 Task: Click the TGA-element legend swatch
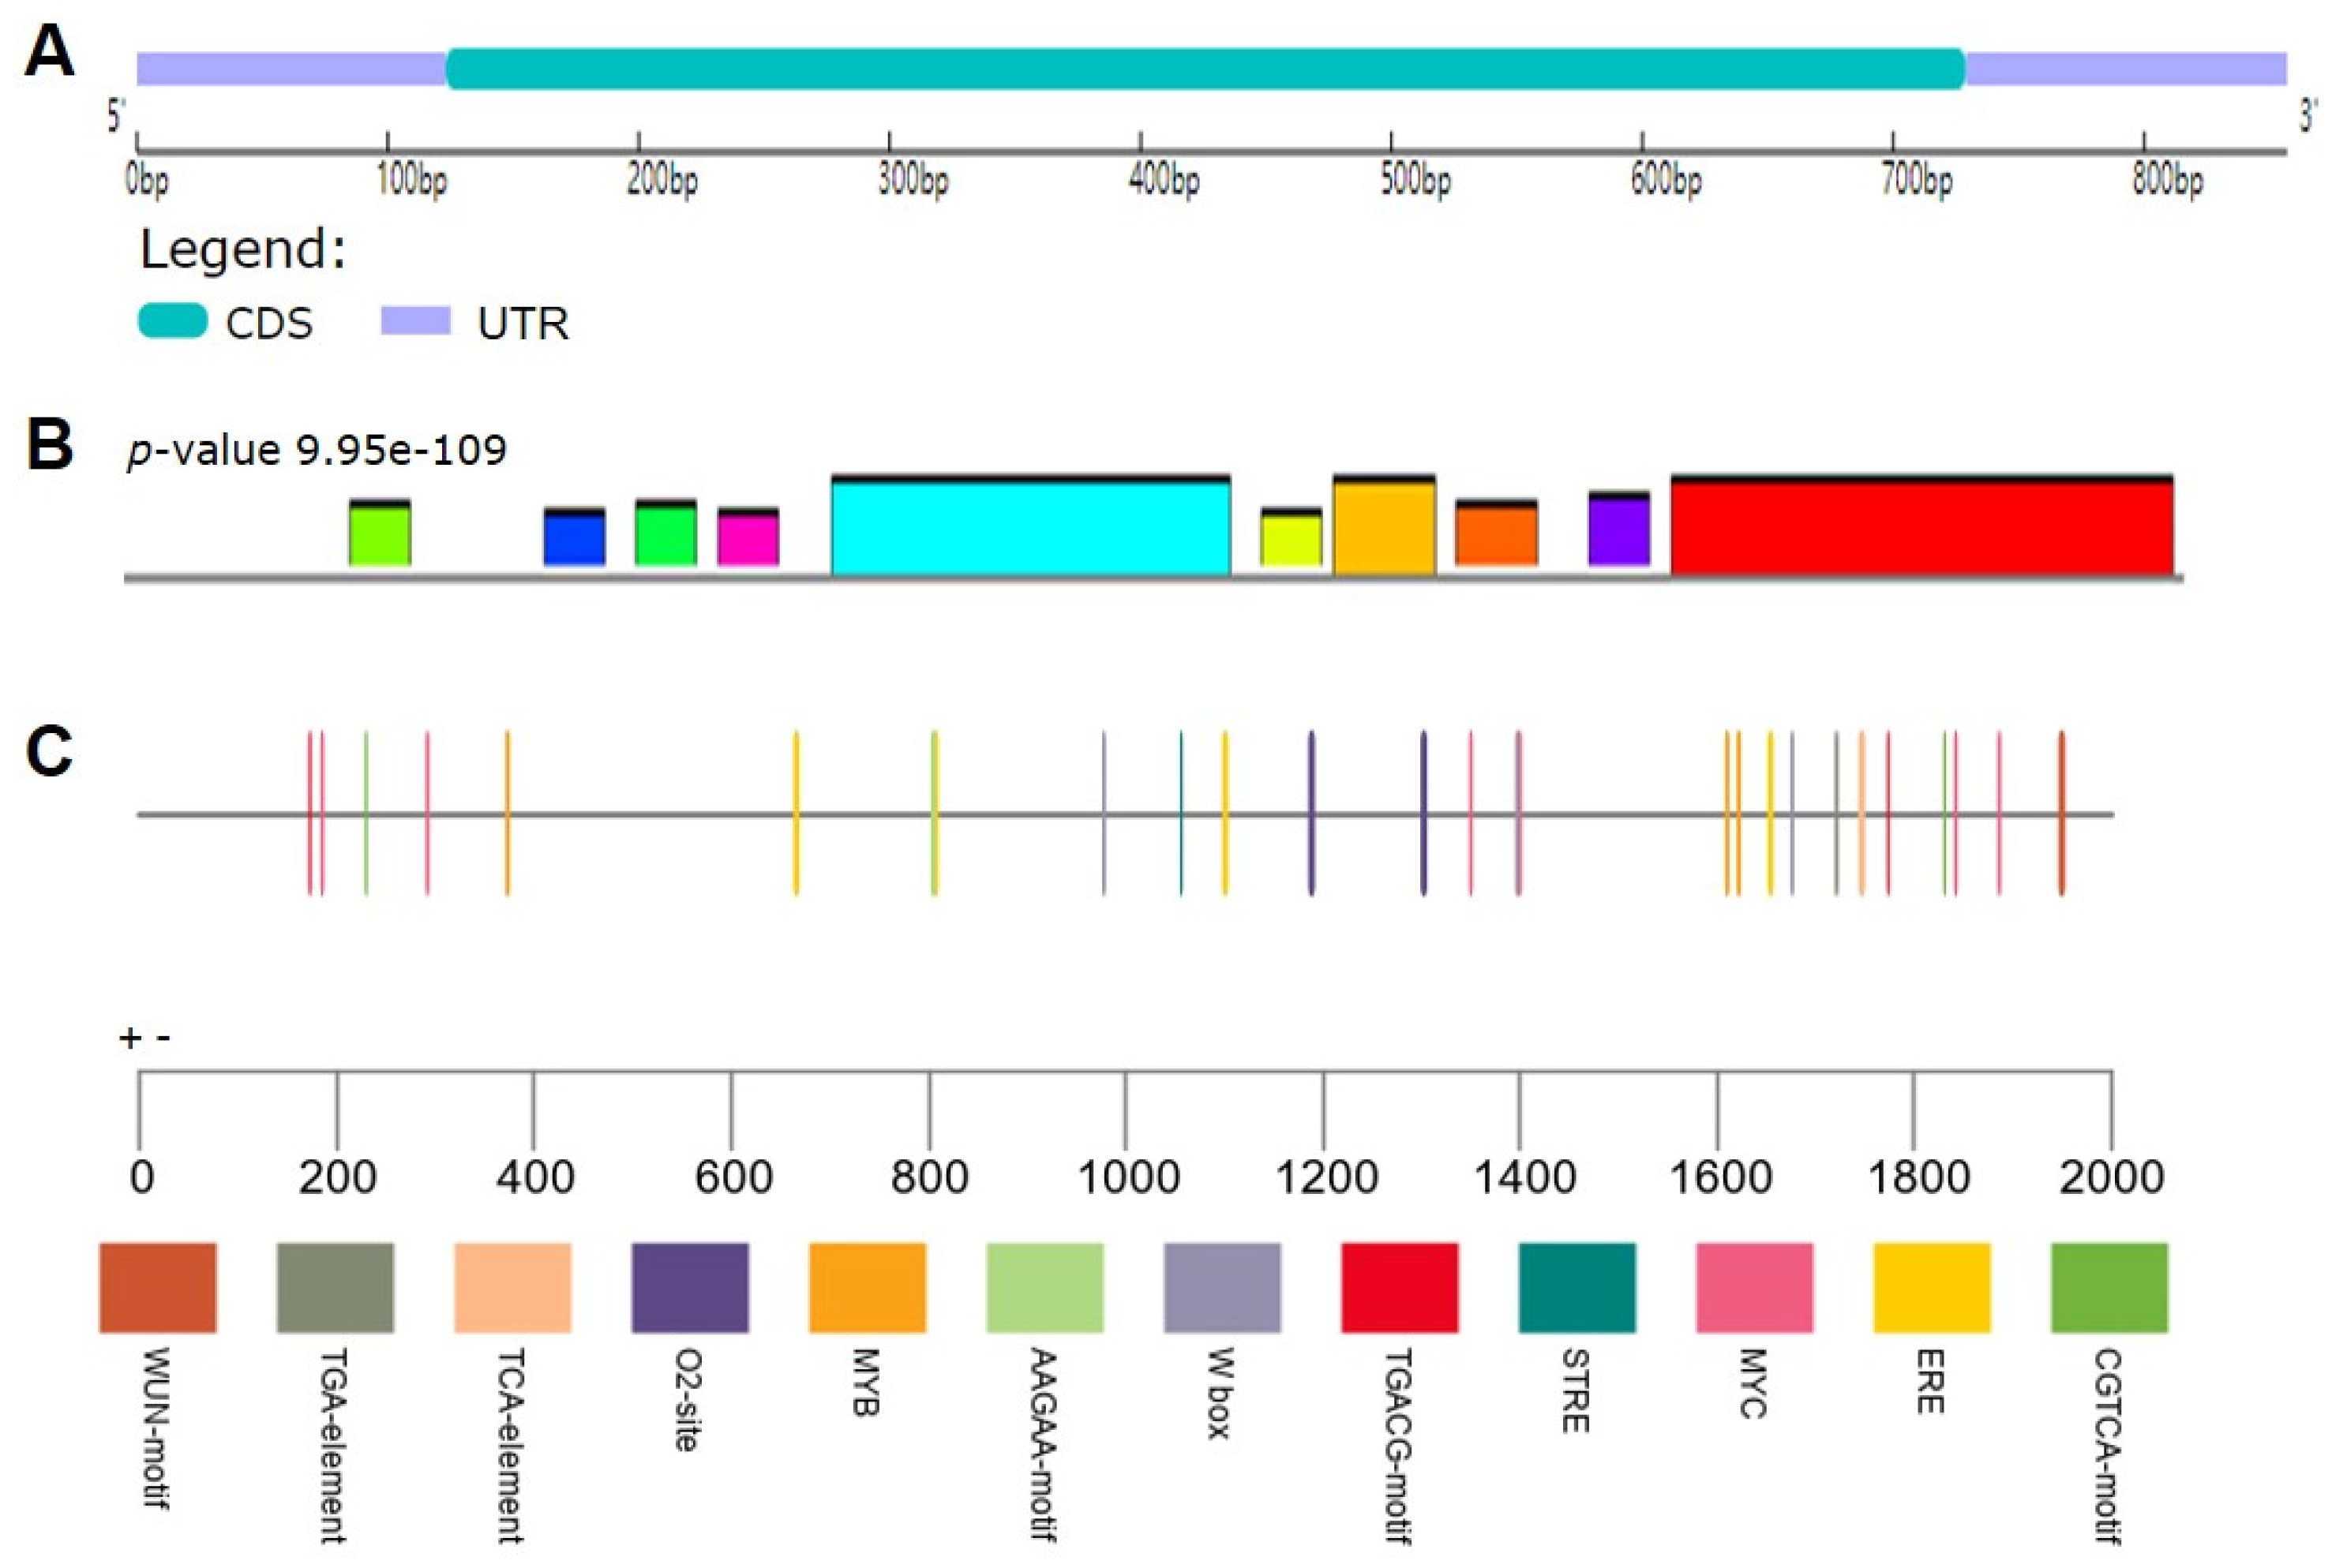tap(336, 1287)
